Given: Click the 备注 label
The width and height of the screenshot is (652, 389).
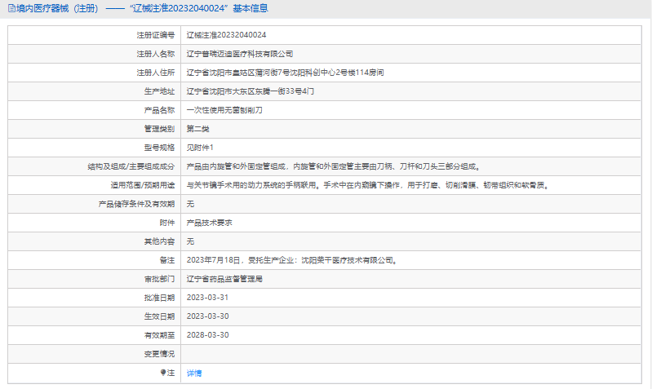Looking at the screenshot, I should [x=167, y=260].
